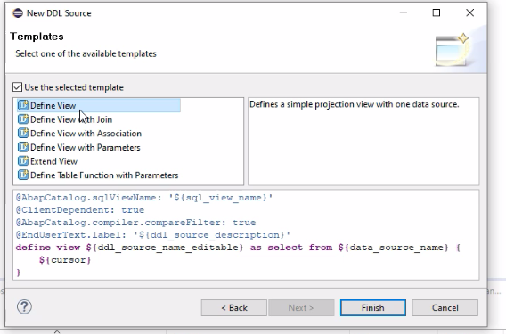506x334 pixels.
Task: Click the Define View with Association icon
Action: [x=23, y=134]
